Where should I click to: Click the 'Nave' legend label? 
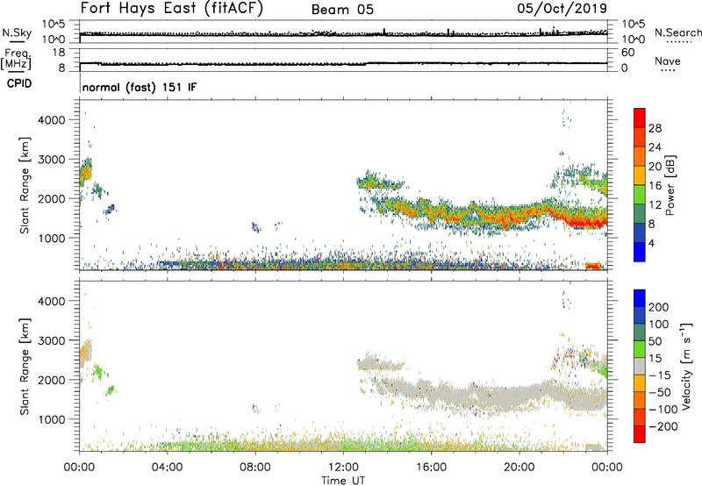click(668, 61)
